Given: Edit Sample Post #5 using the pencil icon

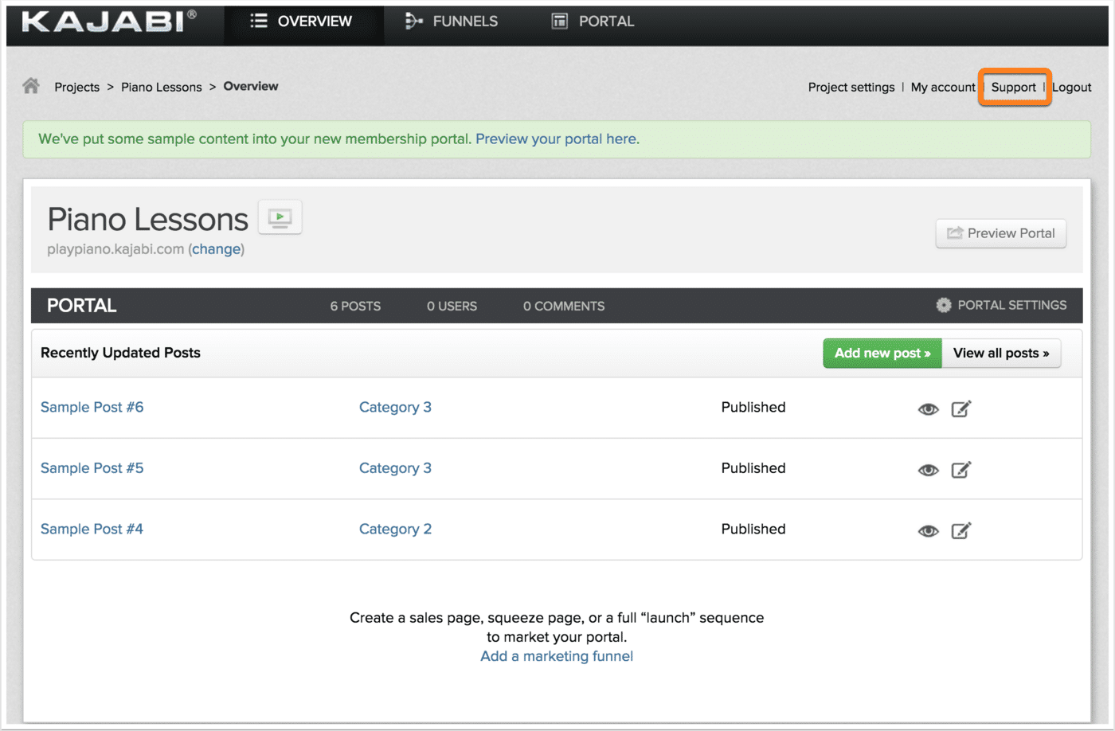Looking at the screenshot, I should pos(961,469).
